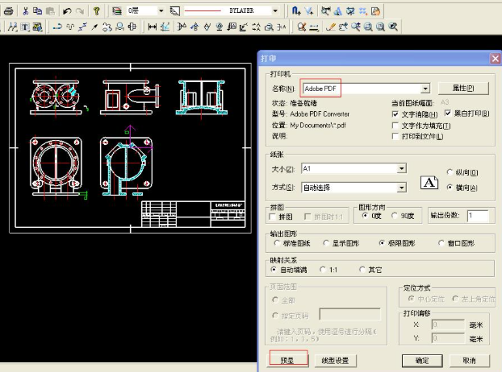Open the printer name dropdown
Viewport: 502px width, 372px height.
pyautogui.click(x=425, y=88)
